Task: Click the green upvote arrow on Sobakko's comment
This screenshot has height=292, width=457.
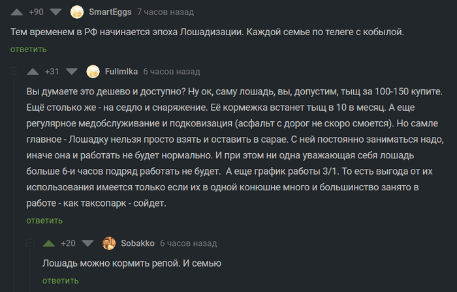Action: [x=48, y=243]
